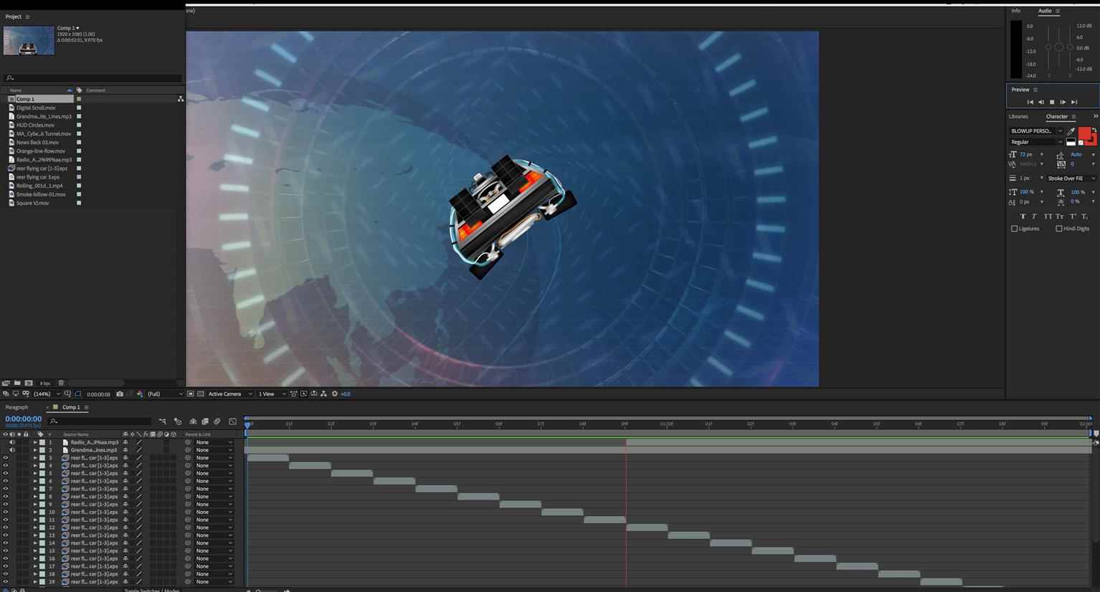Open the Project panel menu icon
Viewport: 1100px width, 592px height.
pyautogui.click(x=28, y=16)
